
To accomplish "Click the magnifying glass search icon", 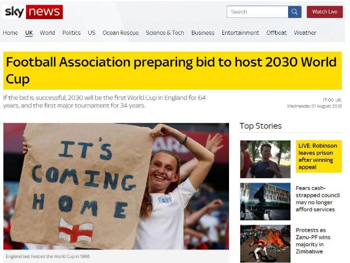I will point(295,12).
